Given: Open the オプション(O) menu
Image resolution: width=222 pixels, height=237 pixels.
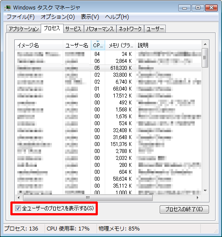Looking at the screenshot, I should point(58,17).
